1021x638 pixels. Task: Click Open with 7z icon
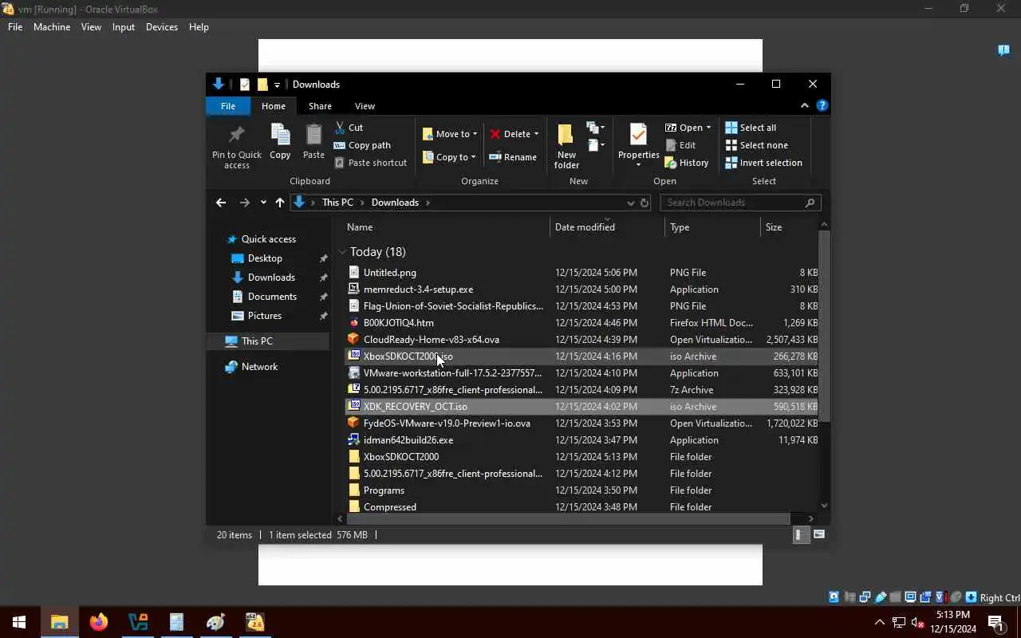tap(670, 128)
